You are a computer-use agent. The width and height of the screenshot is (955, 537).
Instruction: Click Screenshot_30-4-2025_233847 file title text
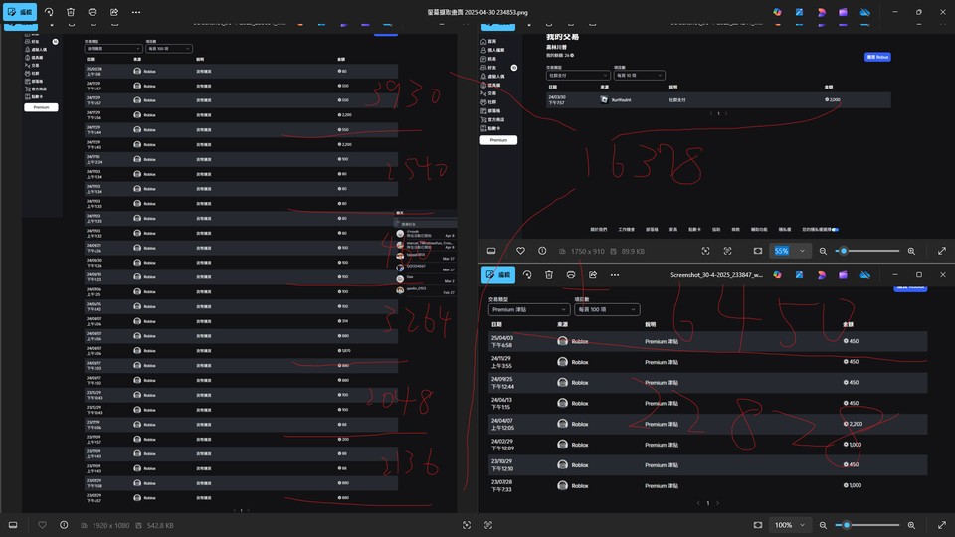tap(716, 275)
